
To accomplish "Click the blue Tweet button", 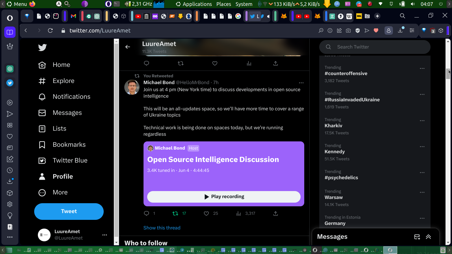I will point(69,211).
